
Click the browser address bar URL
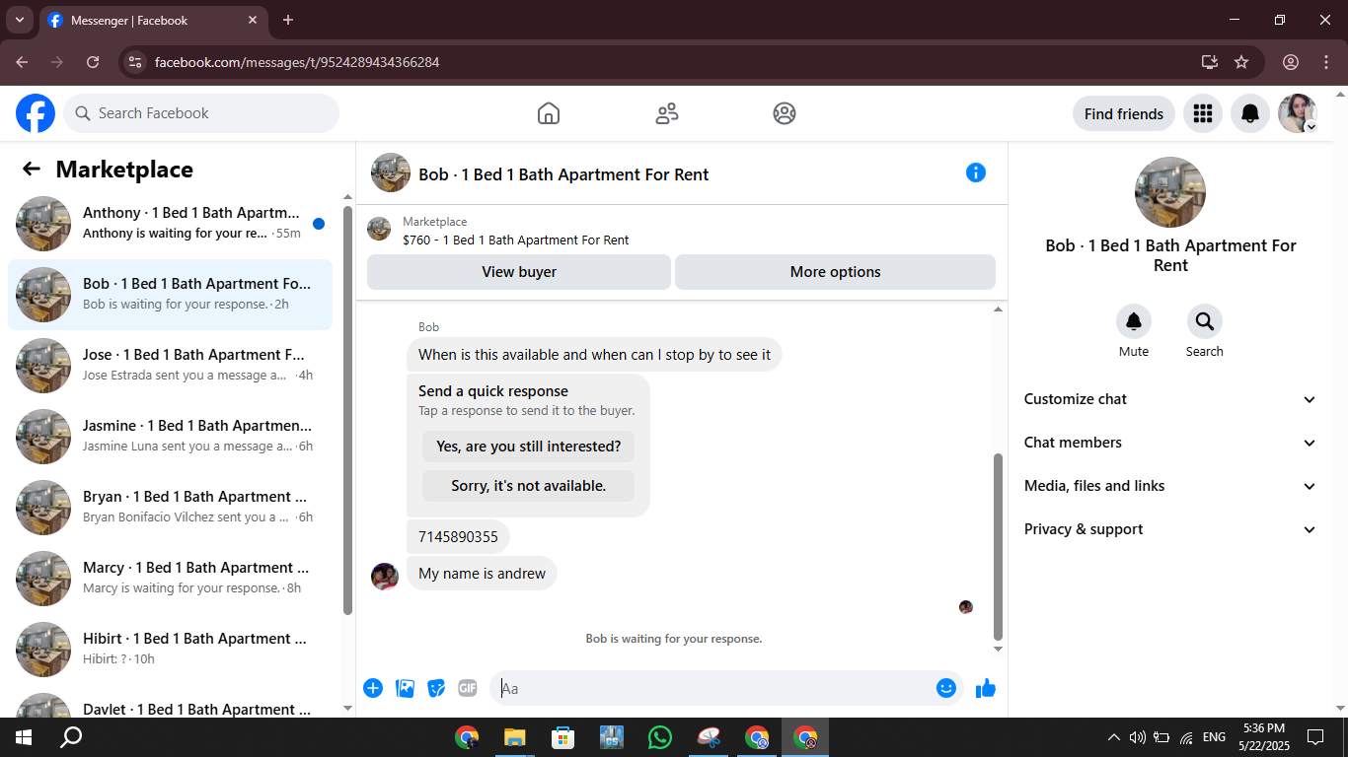point(297,62)
